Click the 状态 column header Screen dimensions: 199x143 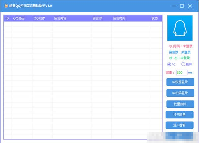pos(155,18)
